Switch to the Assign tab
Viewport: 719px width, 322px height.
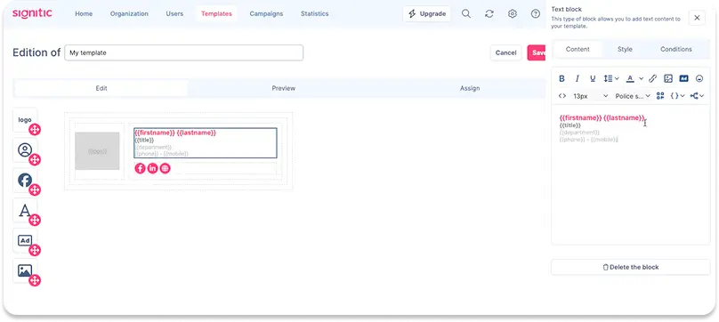click(470, 88)
